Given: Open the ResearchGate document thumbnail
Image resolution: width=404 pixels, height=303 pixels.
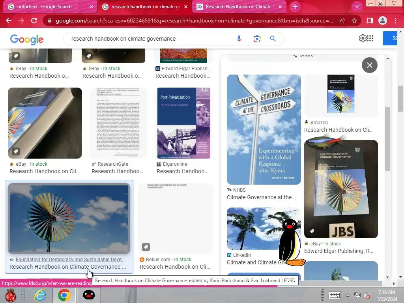Looking at the screenshot, I should [118, 123].
